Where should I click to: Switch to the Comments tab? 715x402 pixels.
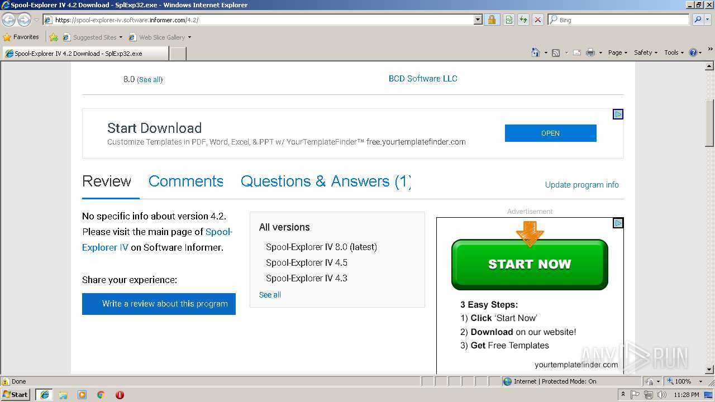186,181
